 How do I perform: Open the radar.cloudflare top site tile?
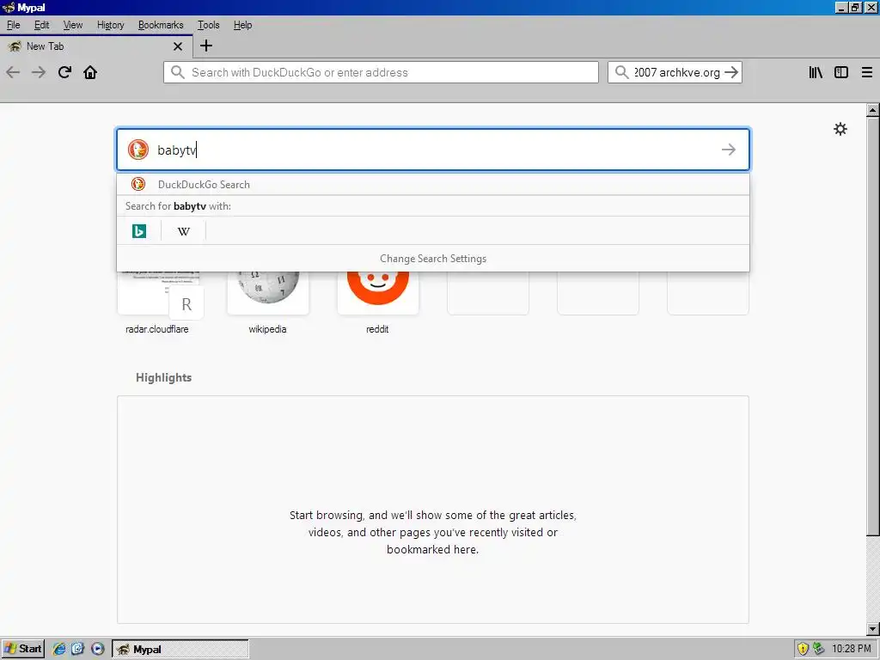tap(157, 303)
